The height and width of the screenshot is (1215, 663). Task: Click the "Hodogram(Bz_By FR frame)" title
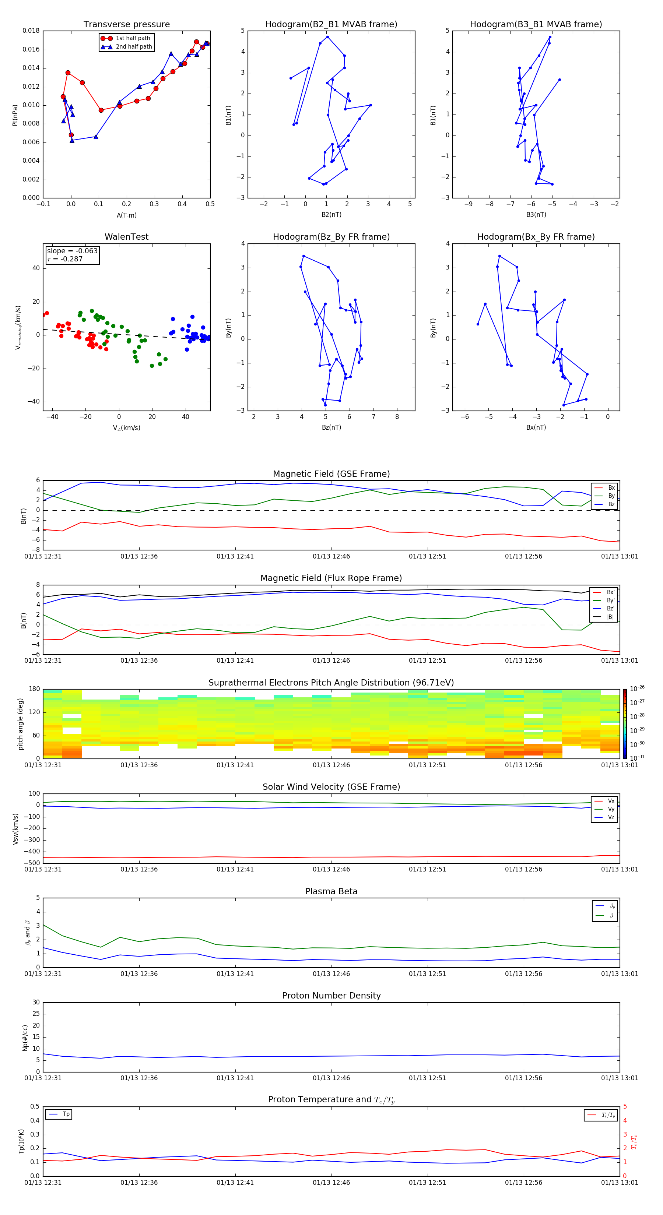click(x=331, y=237)
